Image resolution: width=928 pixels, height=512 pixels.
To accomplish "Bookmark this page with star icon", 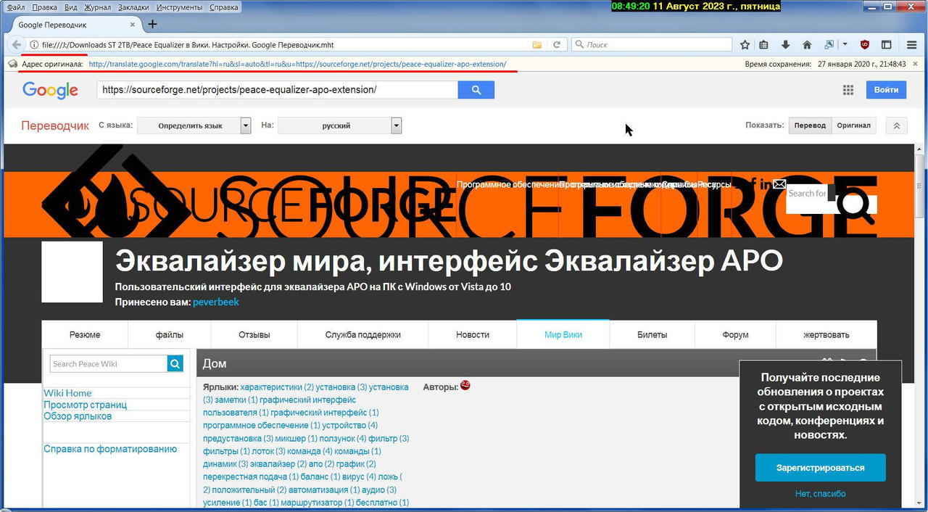I will coord(745,45).
